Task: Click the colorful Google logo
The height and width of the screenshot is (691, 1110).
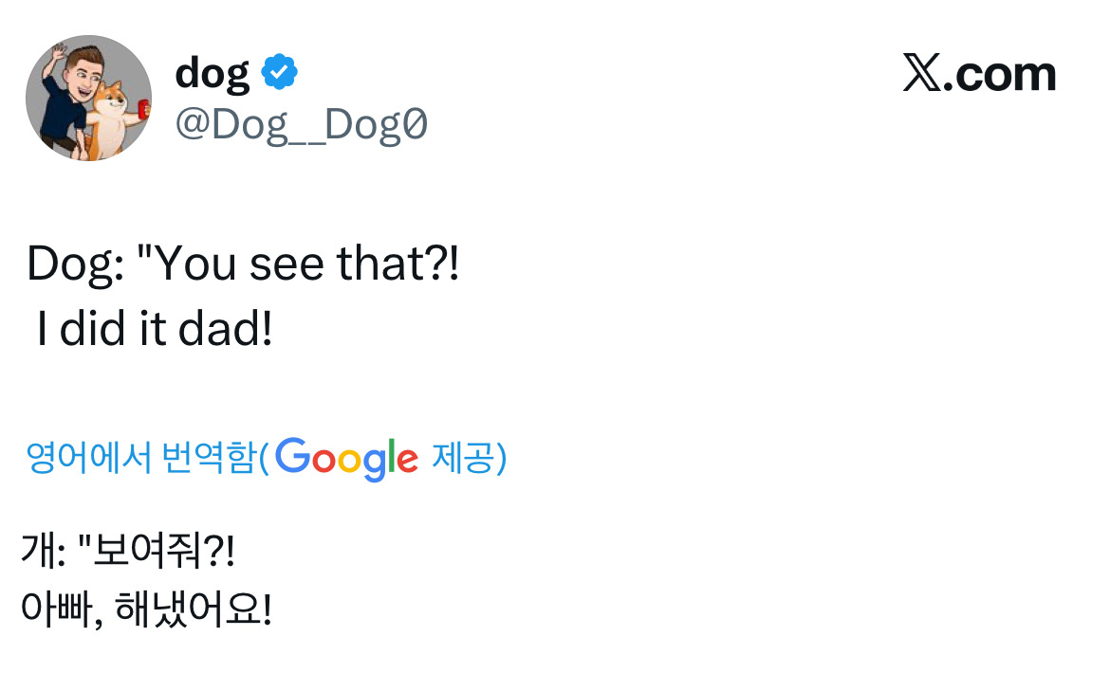Action: (x=348, y=458)
